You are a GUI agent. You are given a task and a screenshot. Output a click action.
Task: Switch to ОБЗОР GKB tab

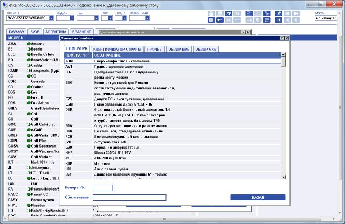tap(206, 49)
